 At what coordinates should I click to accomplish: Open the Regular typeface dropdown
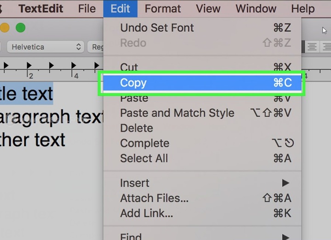96,47
